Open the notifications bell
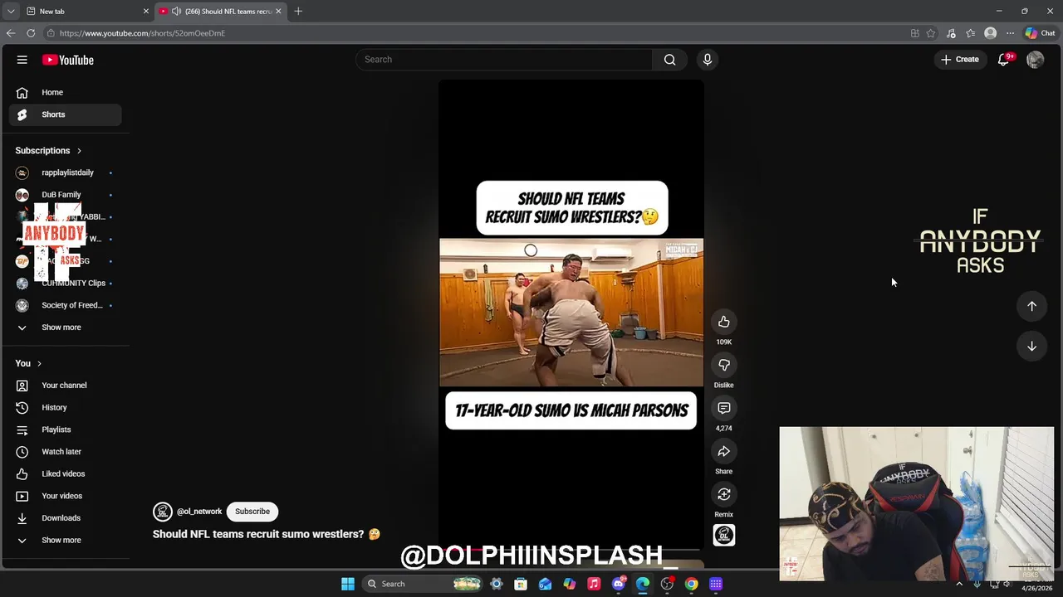 (x=1003, y=60)
